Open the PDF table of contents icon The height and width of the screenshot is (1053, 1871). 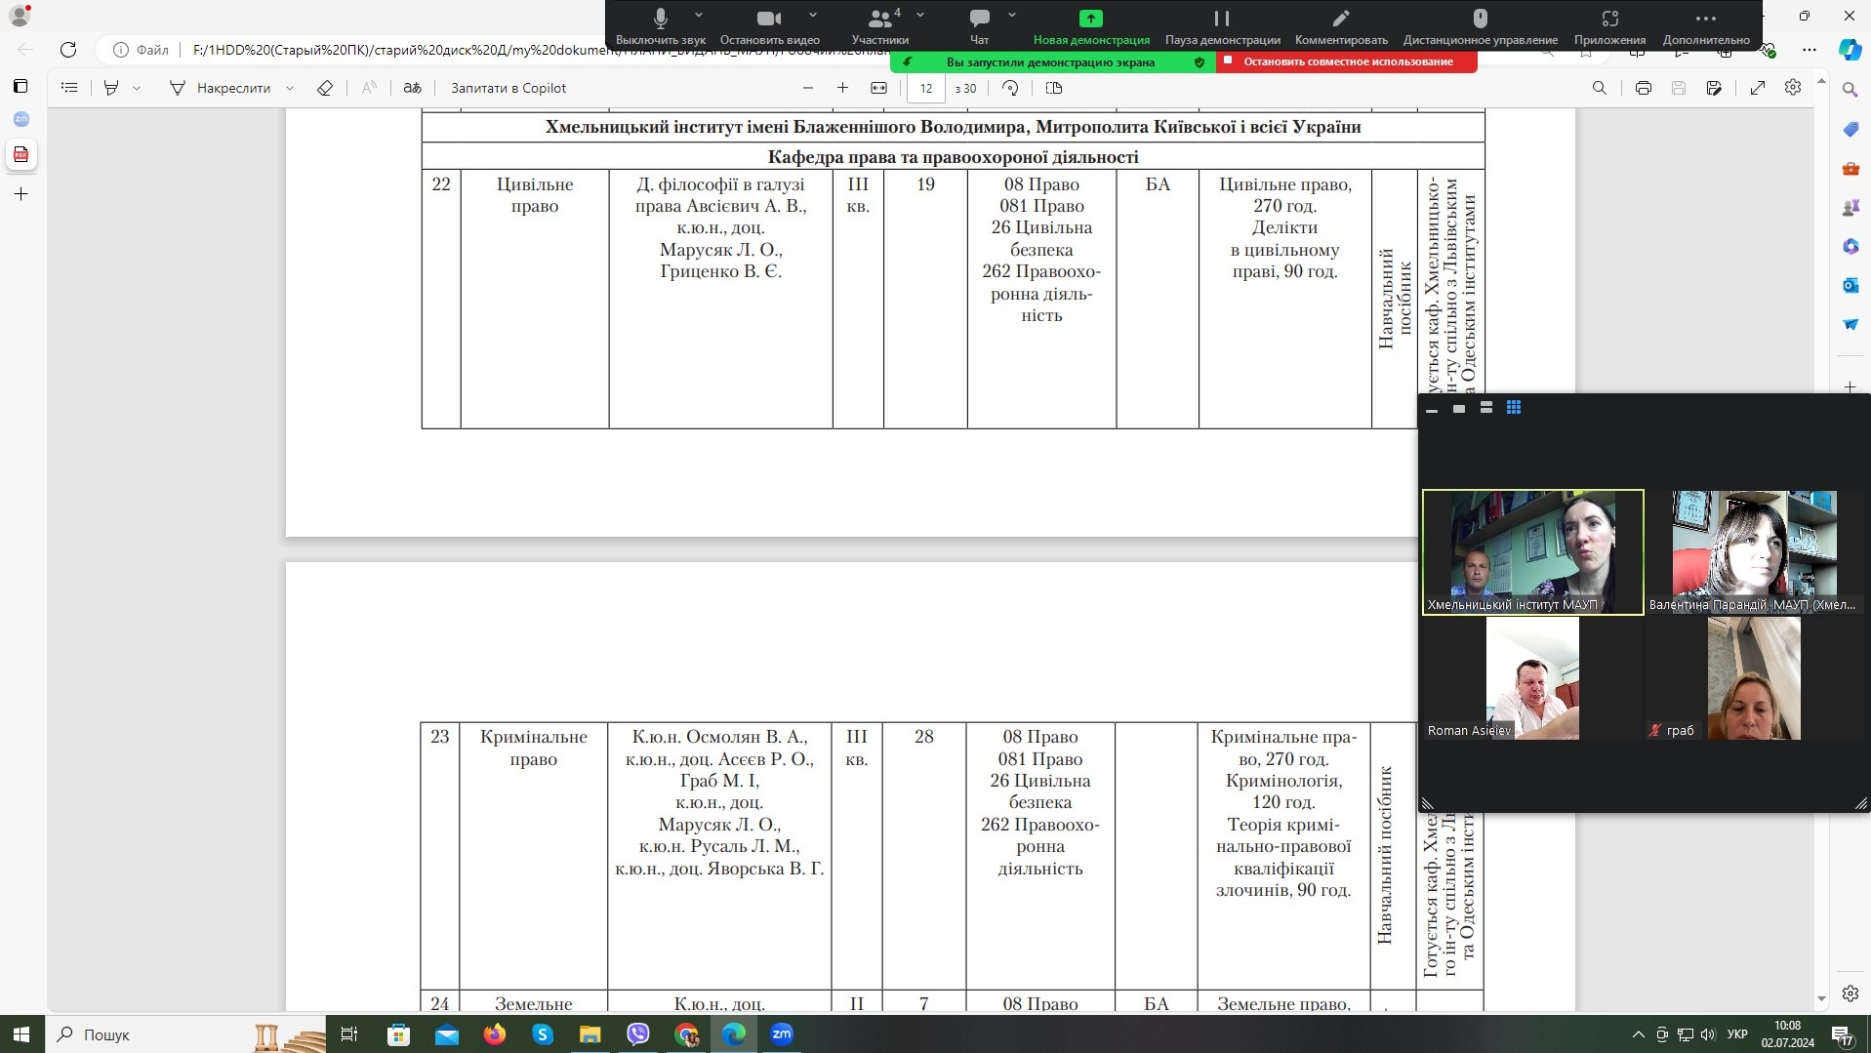[69, 88]
